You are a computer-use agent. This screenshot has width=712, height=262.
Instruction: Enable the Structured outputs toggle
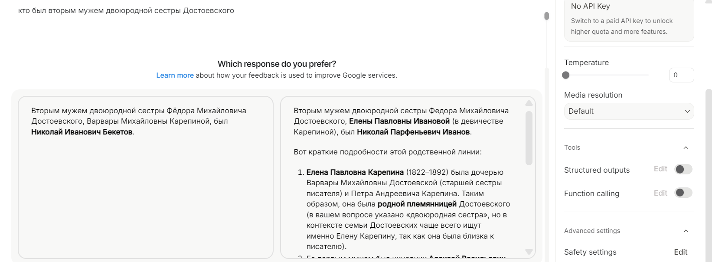(683, 170)
